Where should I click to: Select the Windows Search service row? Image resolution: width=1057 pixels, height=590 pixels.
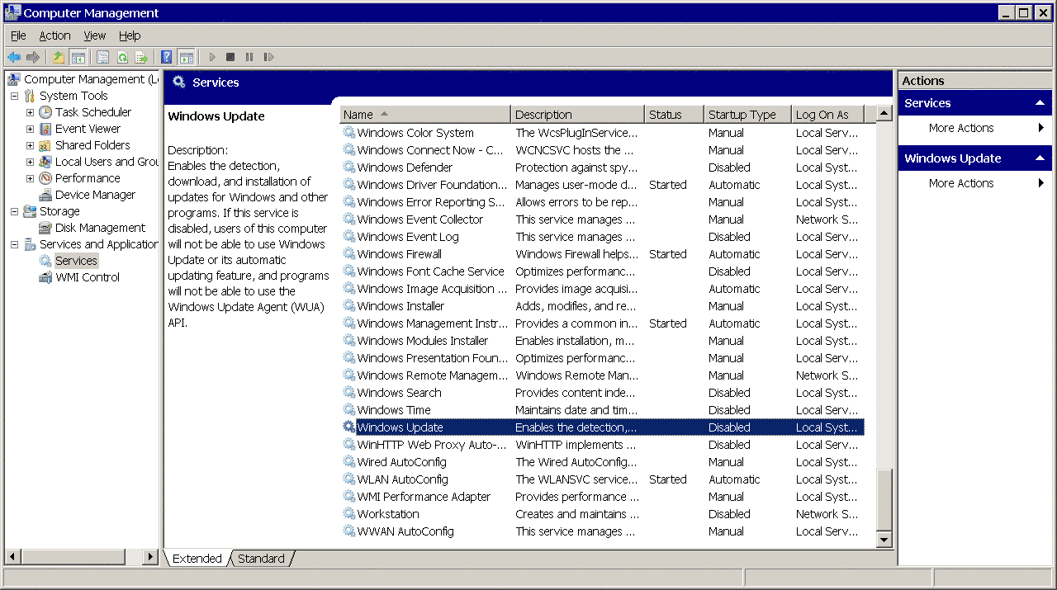point(603,393)
